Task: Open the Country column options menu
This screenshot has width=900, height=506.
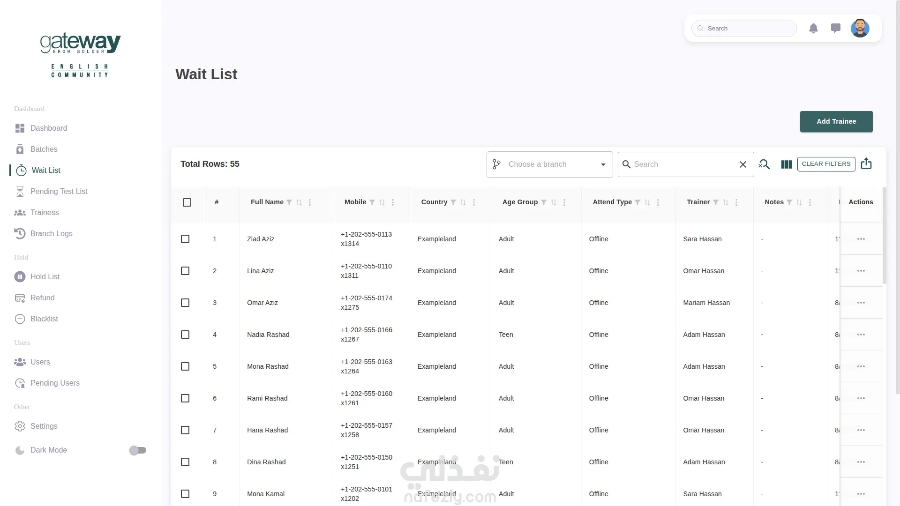Action: pos(474,202)
